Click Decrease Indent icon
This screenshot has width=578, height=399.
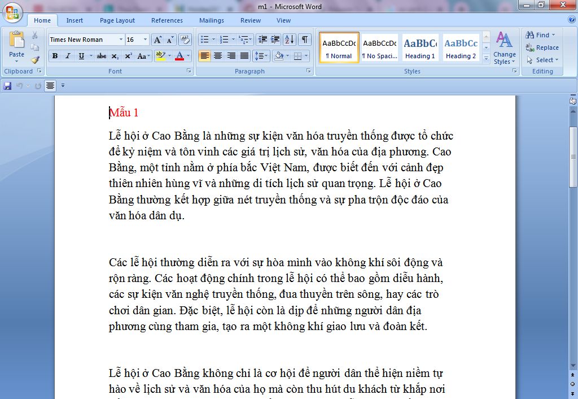pyautogui.click(x=262, y=40)
